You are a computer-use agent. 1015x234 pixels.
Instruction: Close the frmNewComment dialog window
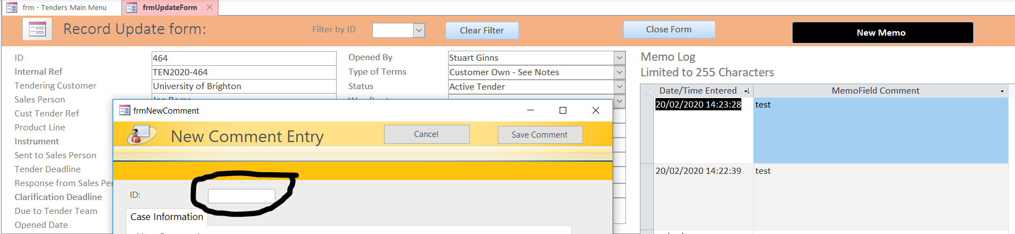tap(596, 110)
